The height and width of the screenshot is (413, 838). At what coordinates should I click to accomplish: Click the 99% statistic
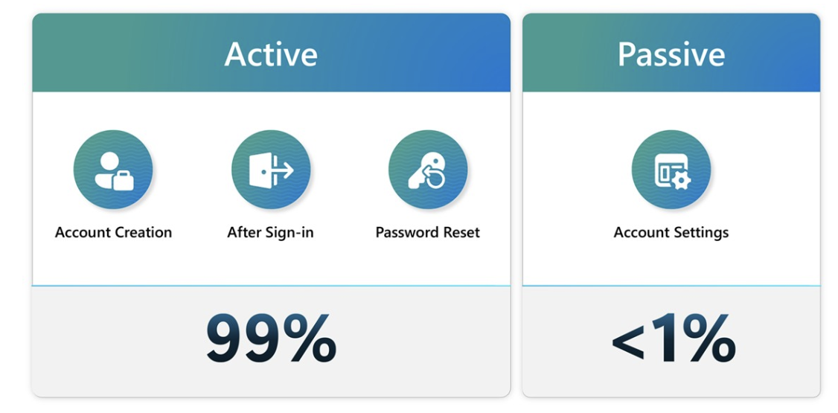point(272,339)
